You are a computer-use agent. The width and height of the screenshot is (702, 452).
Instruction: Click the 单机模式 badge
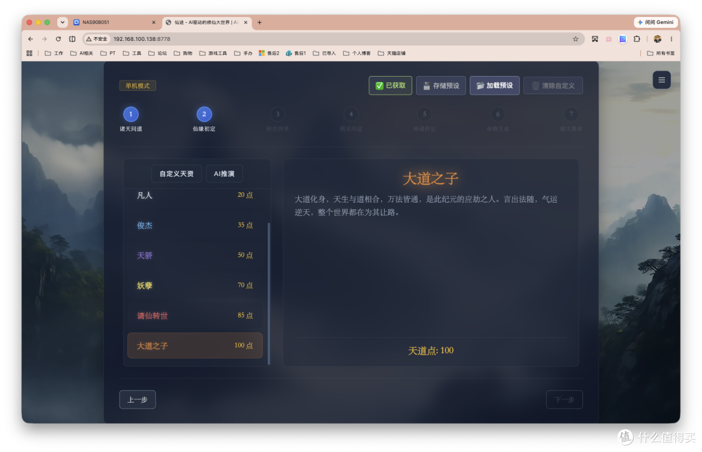(x=137, y=86)
